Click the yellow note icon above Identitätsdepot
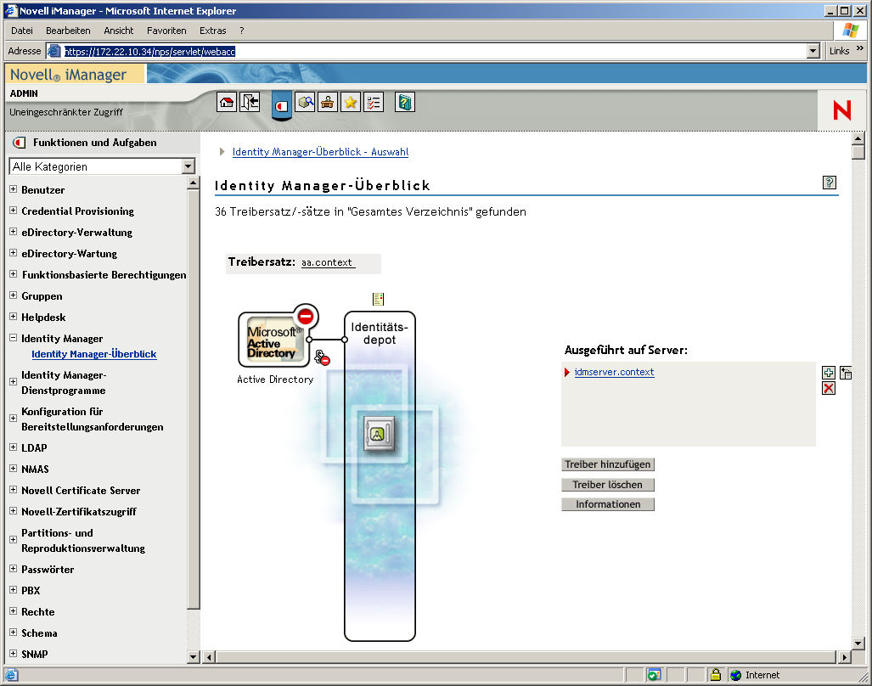 pos(377,299)
